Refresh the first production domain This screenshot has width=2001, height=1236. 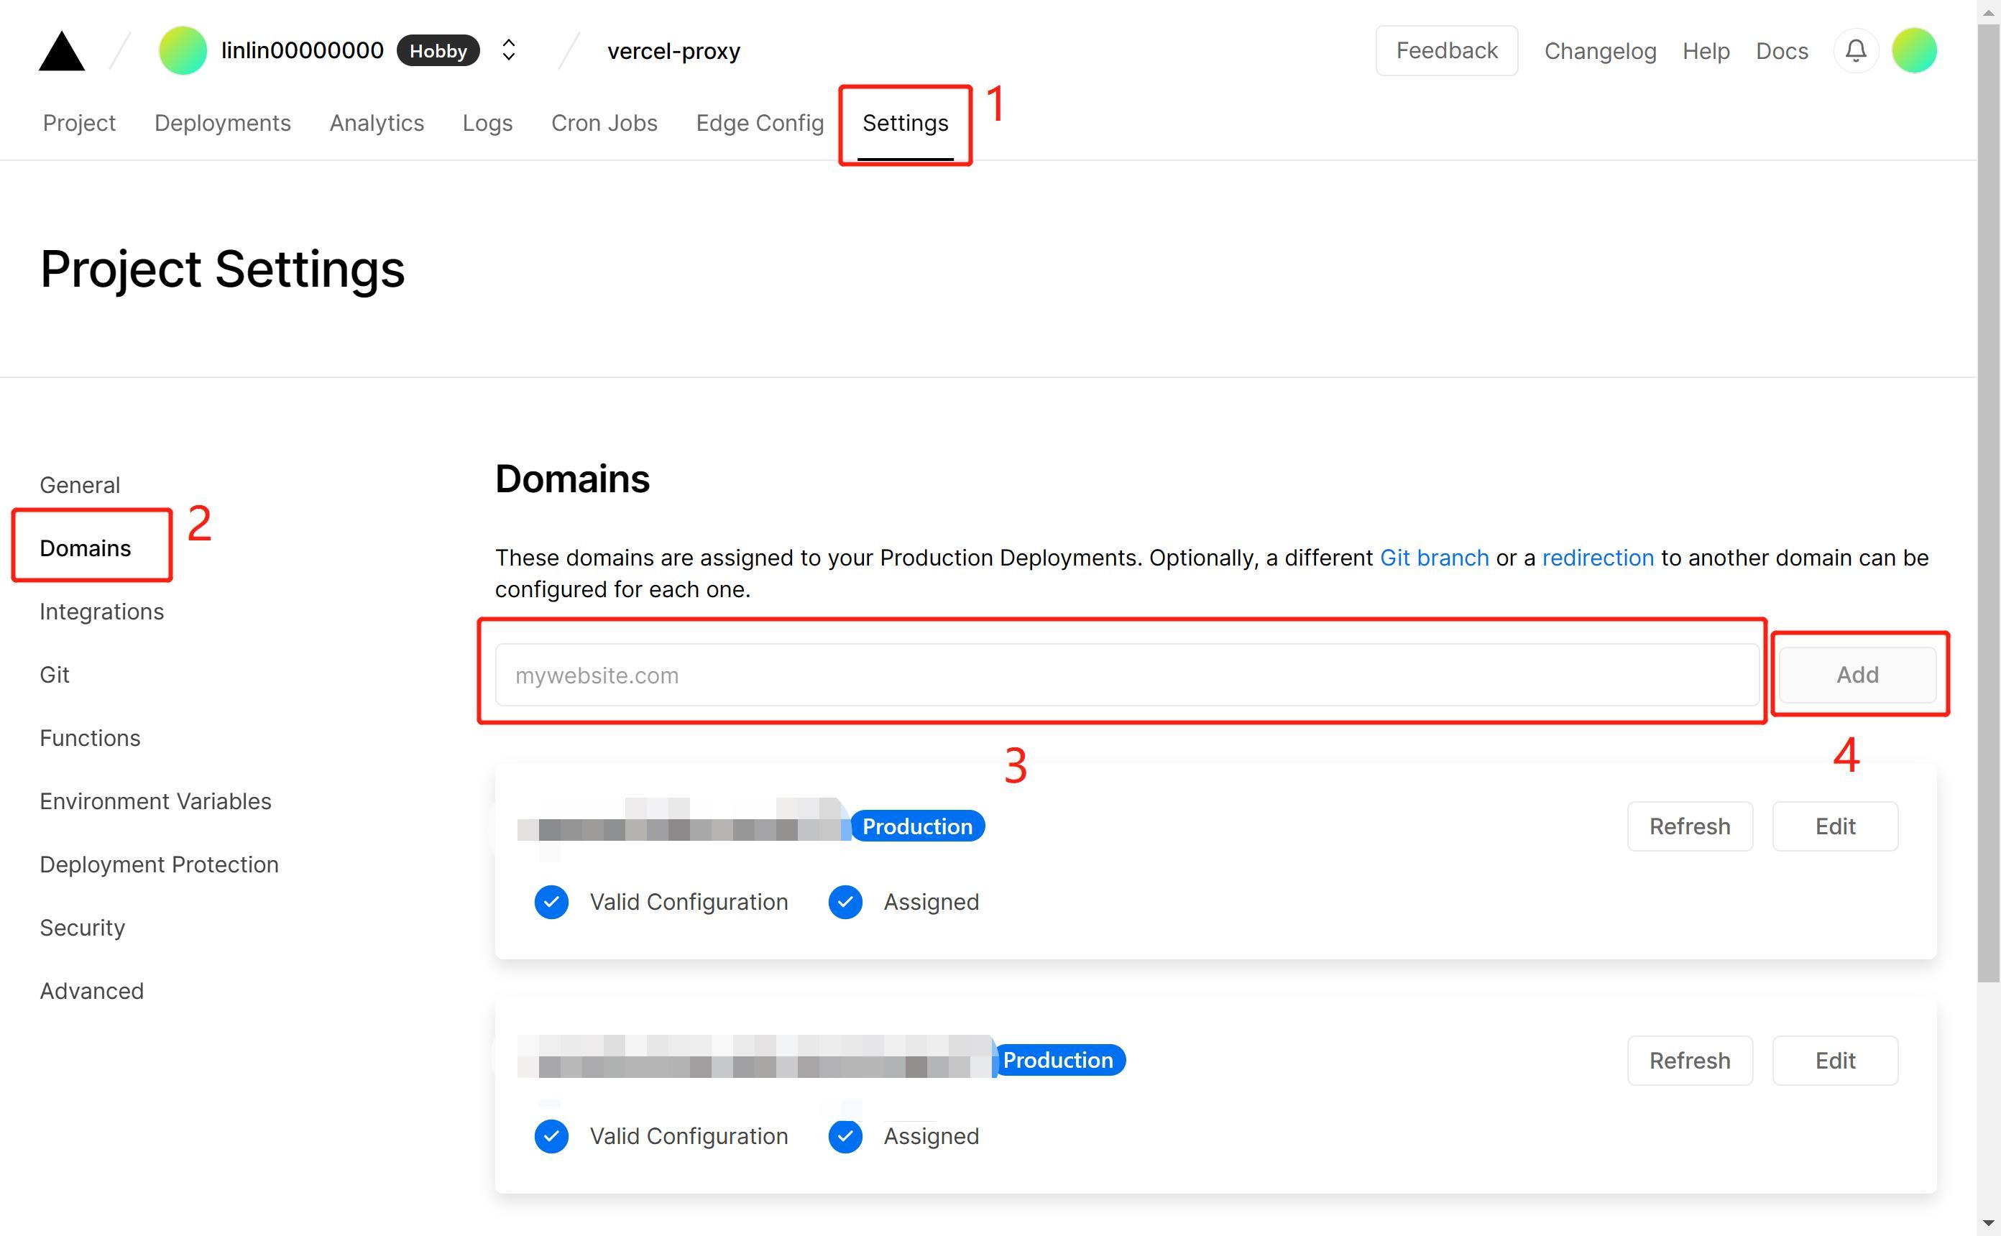click(x=1689, y=826)
